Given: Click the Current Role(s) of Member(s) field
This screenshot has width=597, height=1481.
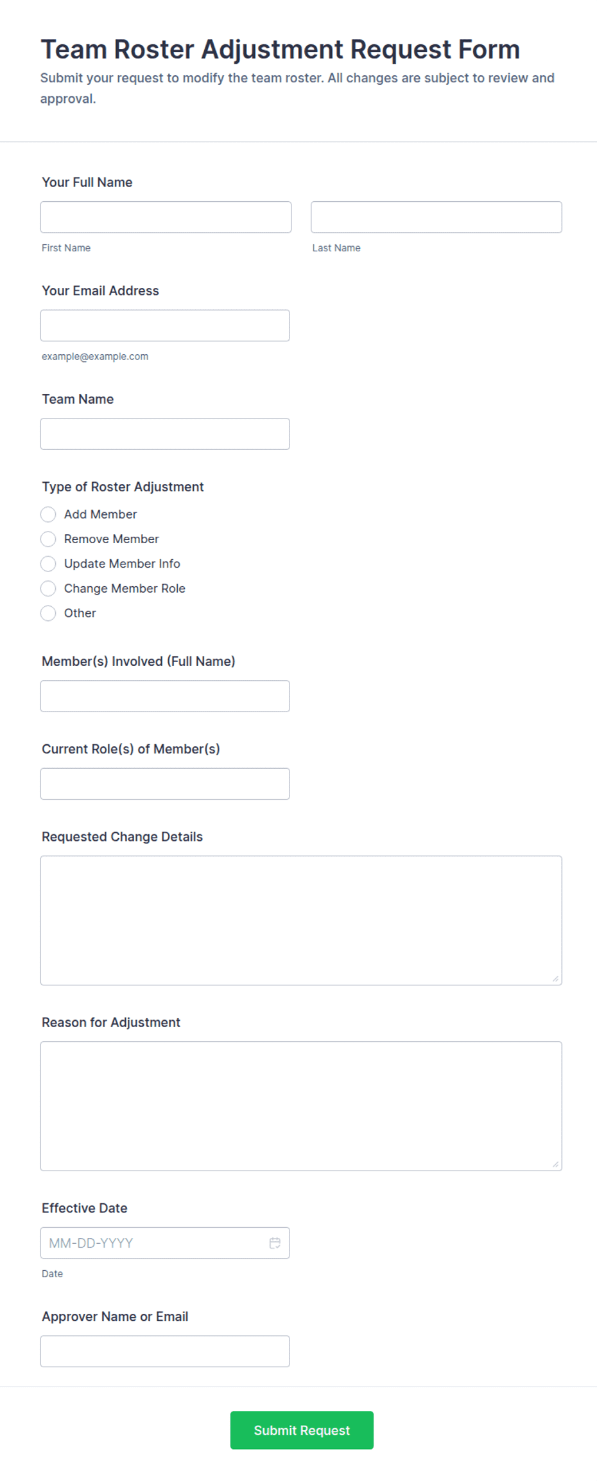Looking at the screenshot, I should [165, 784].
